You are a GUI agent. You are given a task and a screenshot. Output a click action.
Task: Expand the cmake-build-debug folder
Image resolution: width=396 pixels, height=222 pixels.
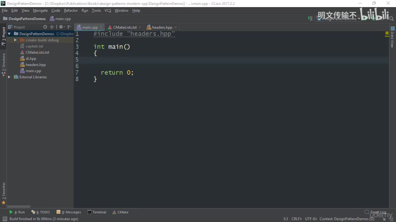[15, 40]
